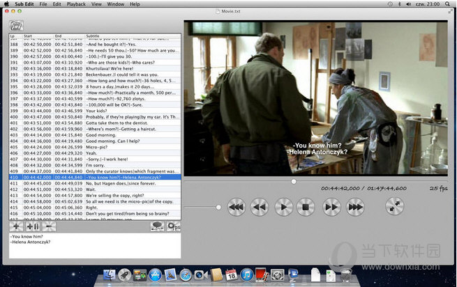Open the Sub Edit application menu
Viewport: 457px width, 287px height.
[24, 4]
